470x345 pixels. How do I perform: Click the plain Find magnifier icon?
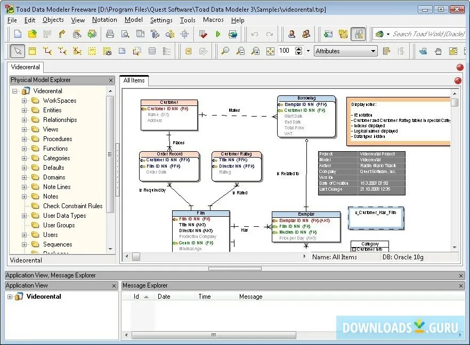point(225,51)
